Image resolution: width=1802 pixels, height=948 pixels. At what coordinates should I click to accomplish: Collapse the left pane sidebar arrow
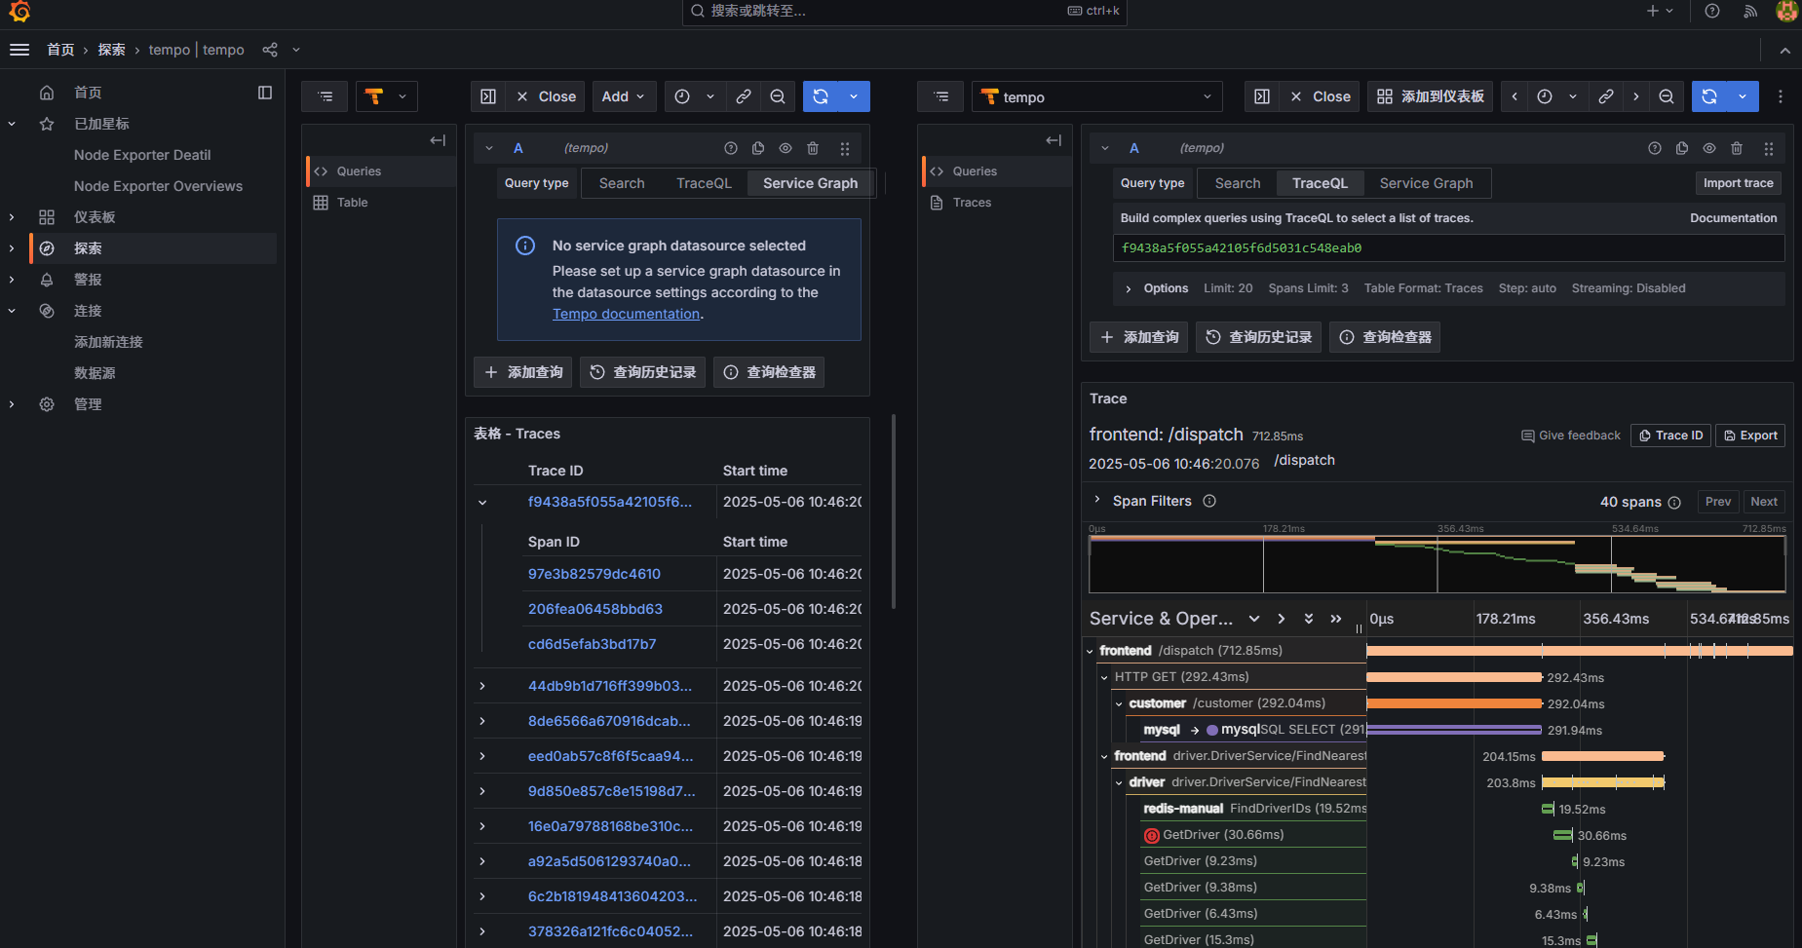pyautogui.click(x=438, y=140)
